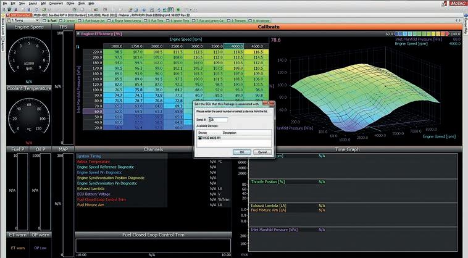Select table cell with value 98.5
The width and height of the screenshot is (468, 258).
tap(113, 52)
